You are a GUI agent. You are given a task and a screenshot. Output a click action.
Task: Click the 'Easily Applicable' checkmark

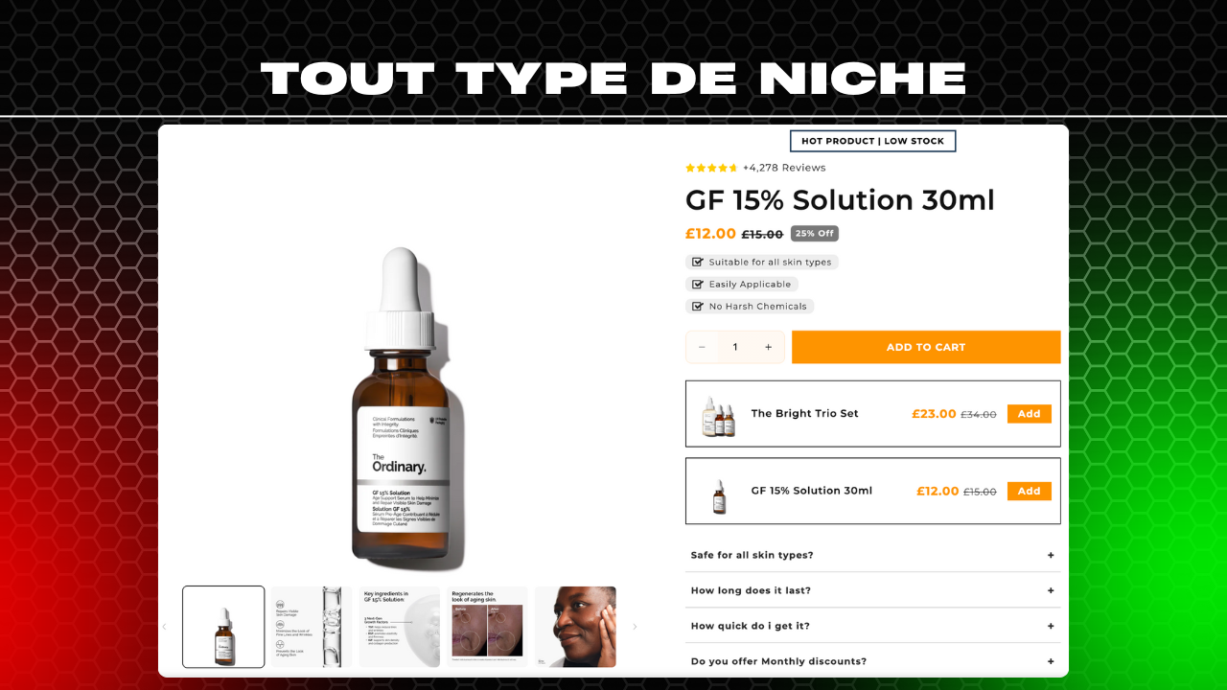coord(698,285)
